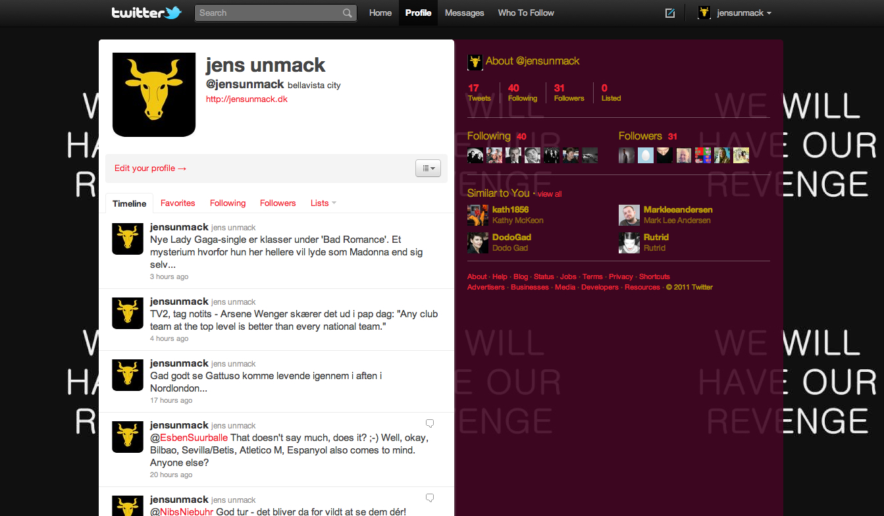Viewport: 884px width, 516px height.
Task: Open the Media footer link
Action: (x=565, y=288)
